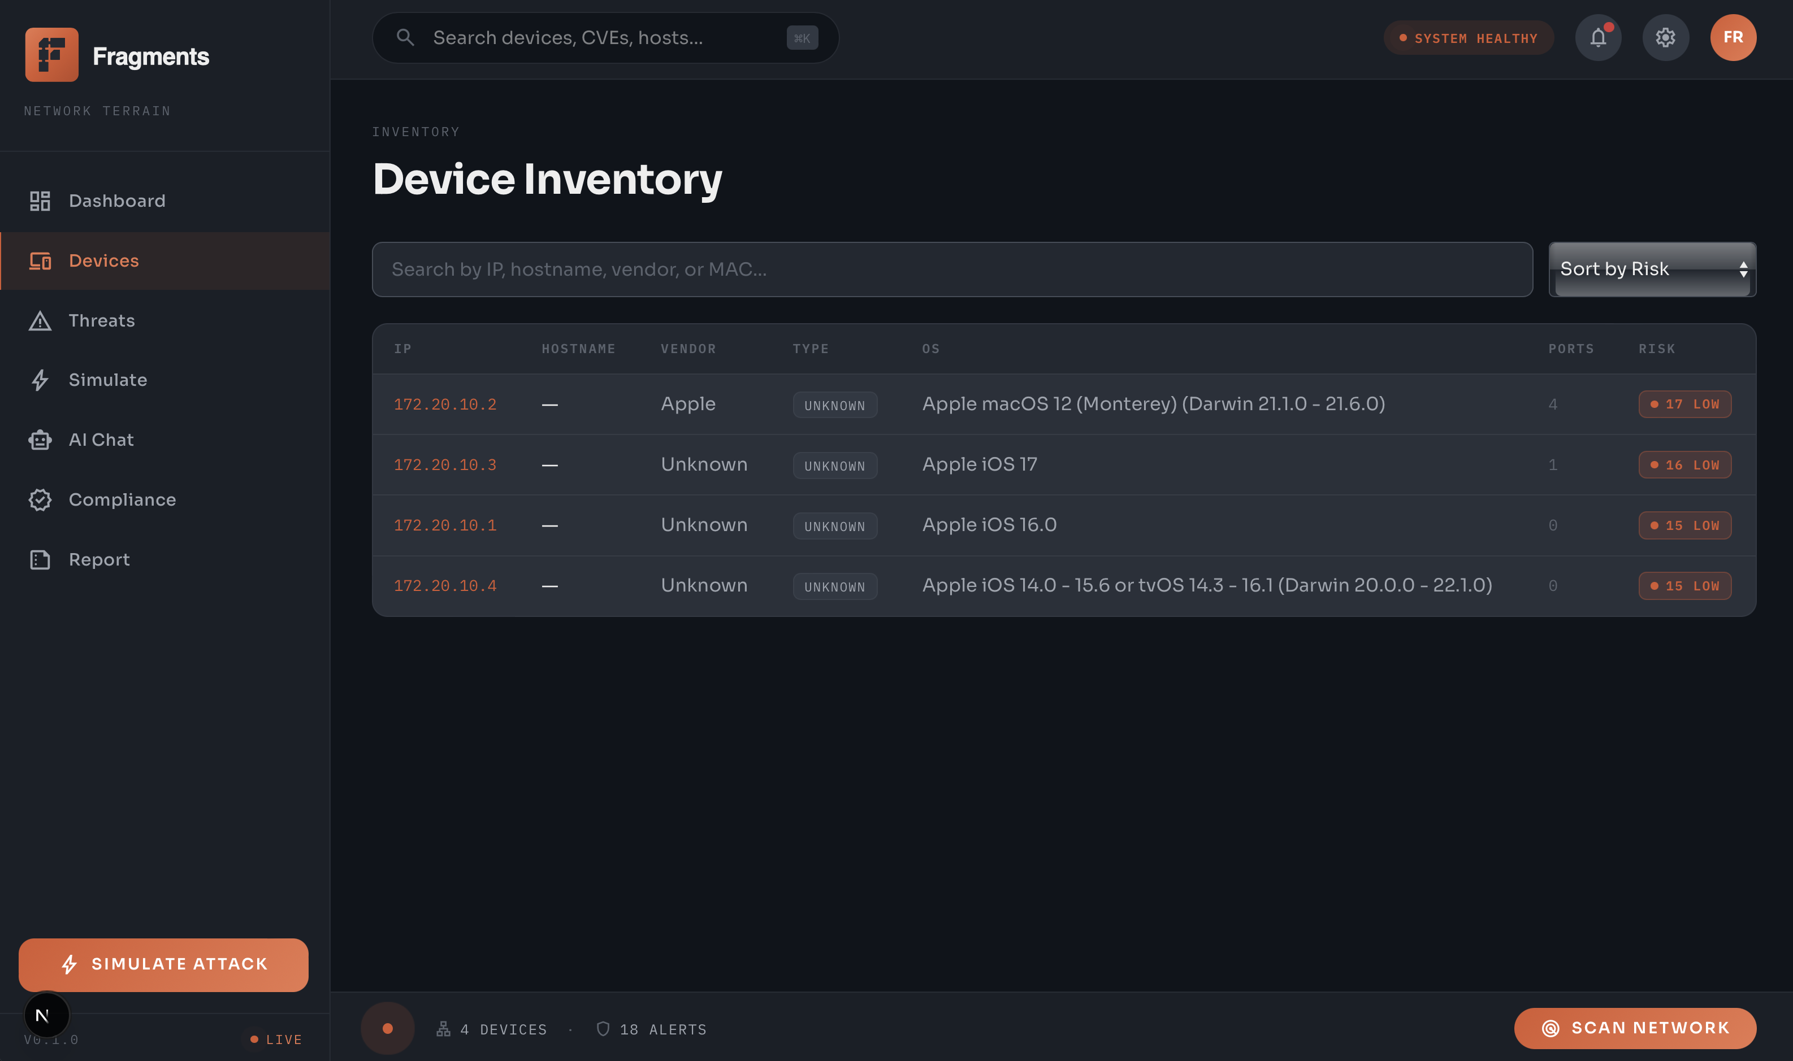Screen dimensions: 1793x1061
Task: Click the Fragments logo icon
Action: (x=51, y=55)
